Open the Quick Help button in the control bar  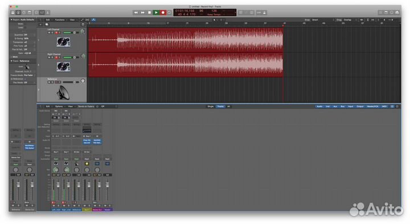(24, 13)
